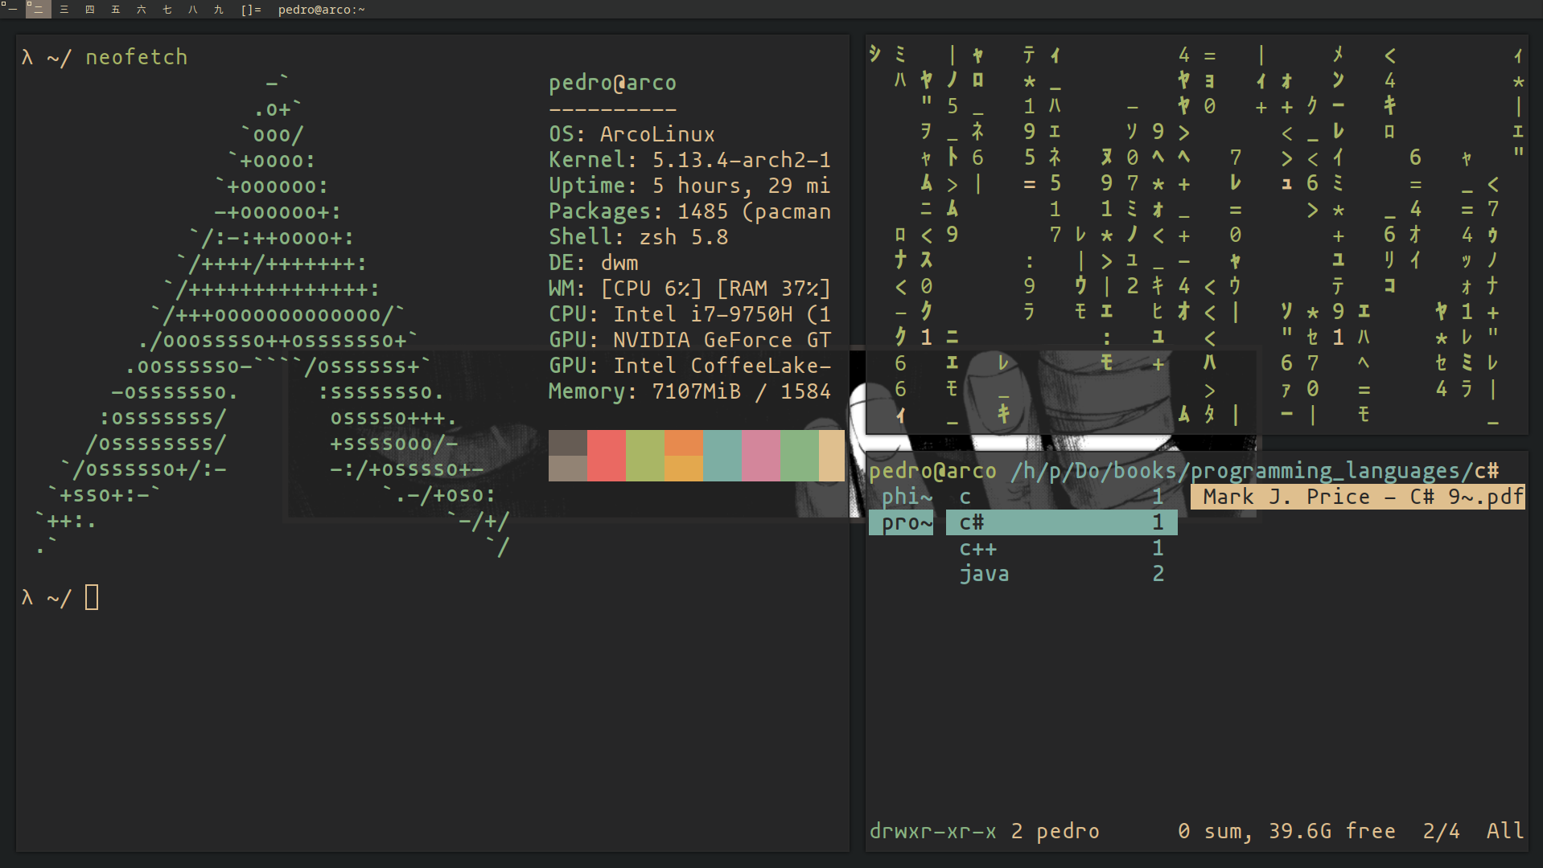This screenshot has height=868, width=1543.
Task: Select the highlighted dwm tag 二
Action: click(38, 10)
